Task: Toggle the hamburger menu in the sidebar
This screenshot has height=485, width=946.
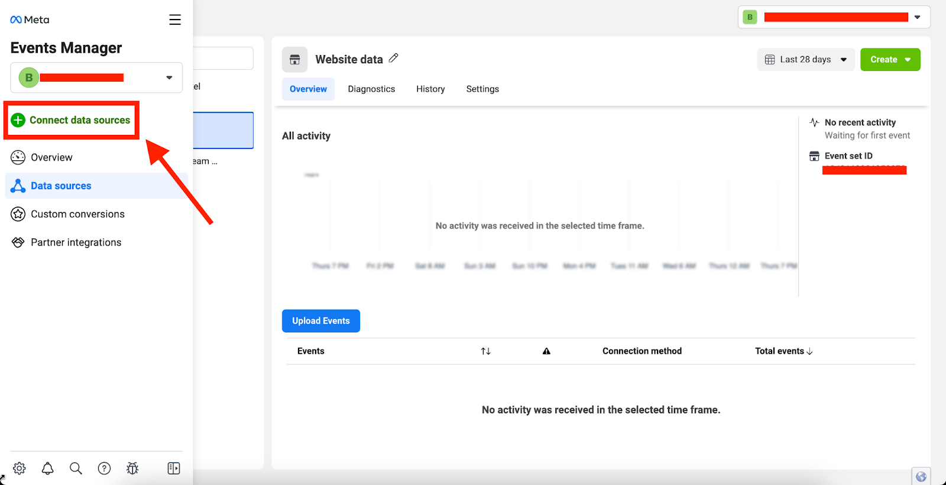Action: (x=175, y=20)
